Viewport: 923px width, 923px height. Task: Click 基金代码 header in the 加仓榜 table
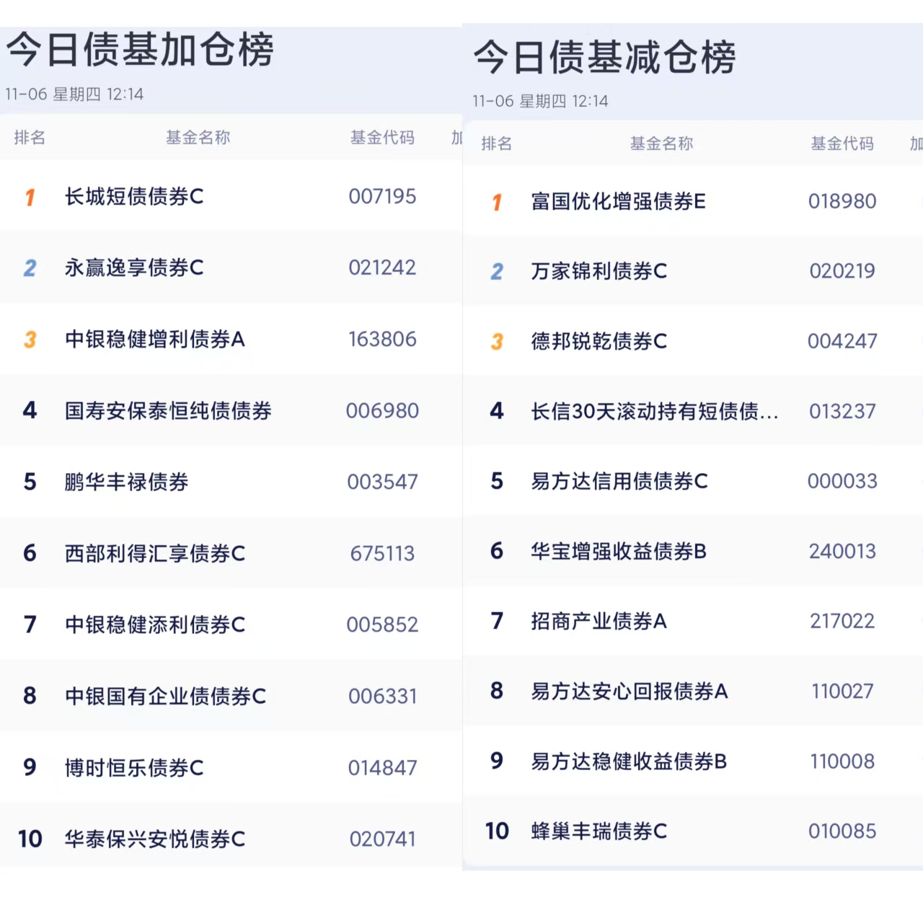pos(382,138)
